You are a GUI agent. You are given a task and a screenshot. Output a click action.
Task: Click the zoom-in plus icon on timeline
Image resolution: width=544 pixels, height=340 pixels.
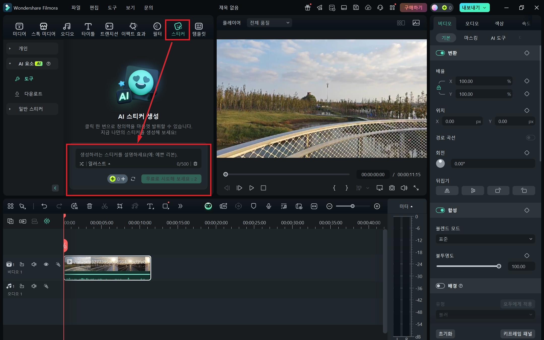377,206
